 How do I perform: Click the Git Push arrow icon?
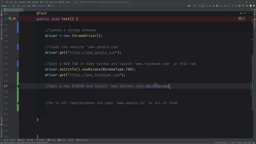click(236, 6)
